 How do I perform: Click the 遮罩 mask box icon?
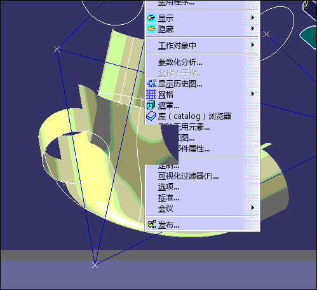tap(151, 105)
